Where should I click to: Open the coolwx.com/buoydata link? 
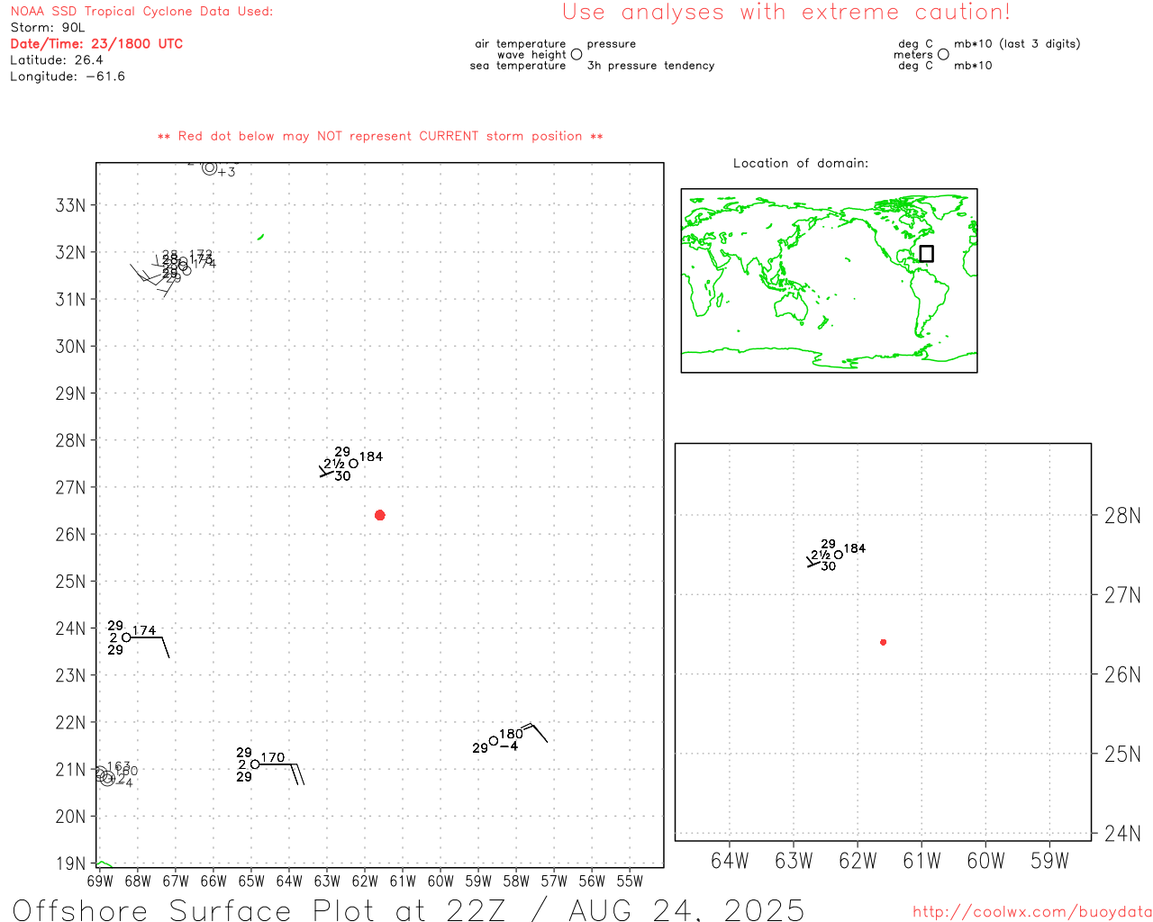(x=1032, y=912)
